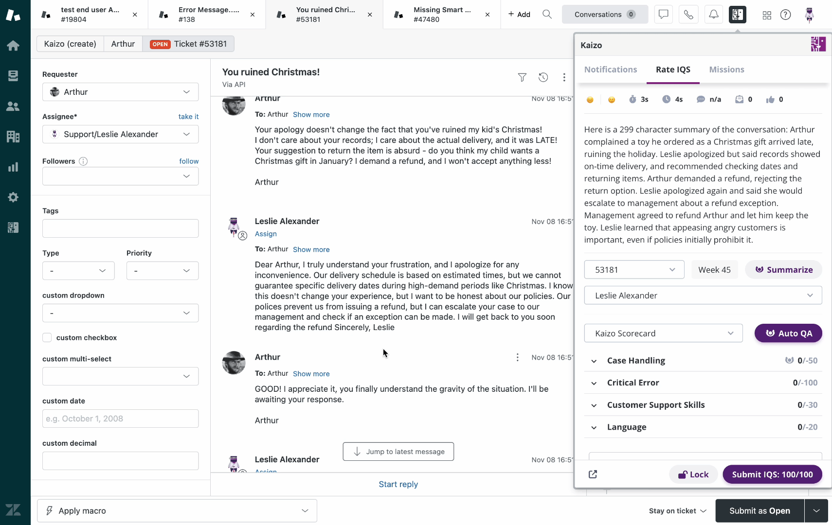Open the Assignee dropdown

(120, 134)
